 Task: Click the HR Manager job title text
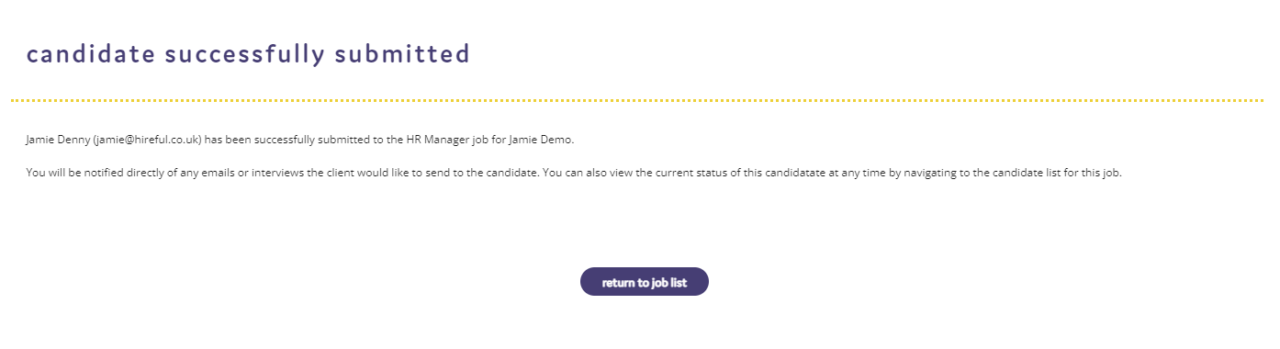click(439, 141)
